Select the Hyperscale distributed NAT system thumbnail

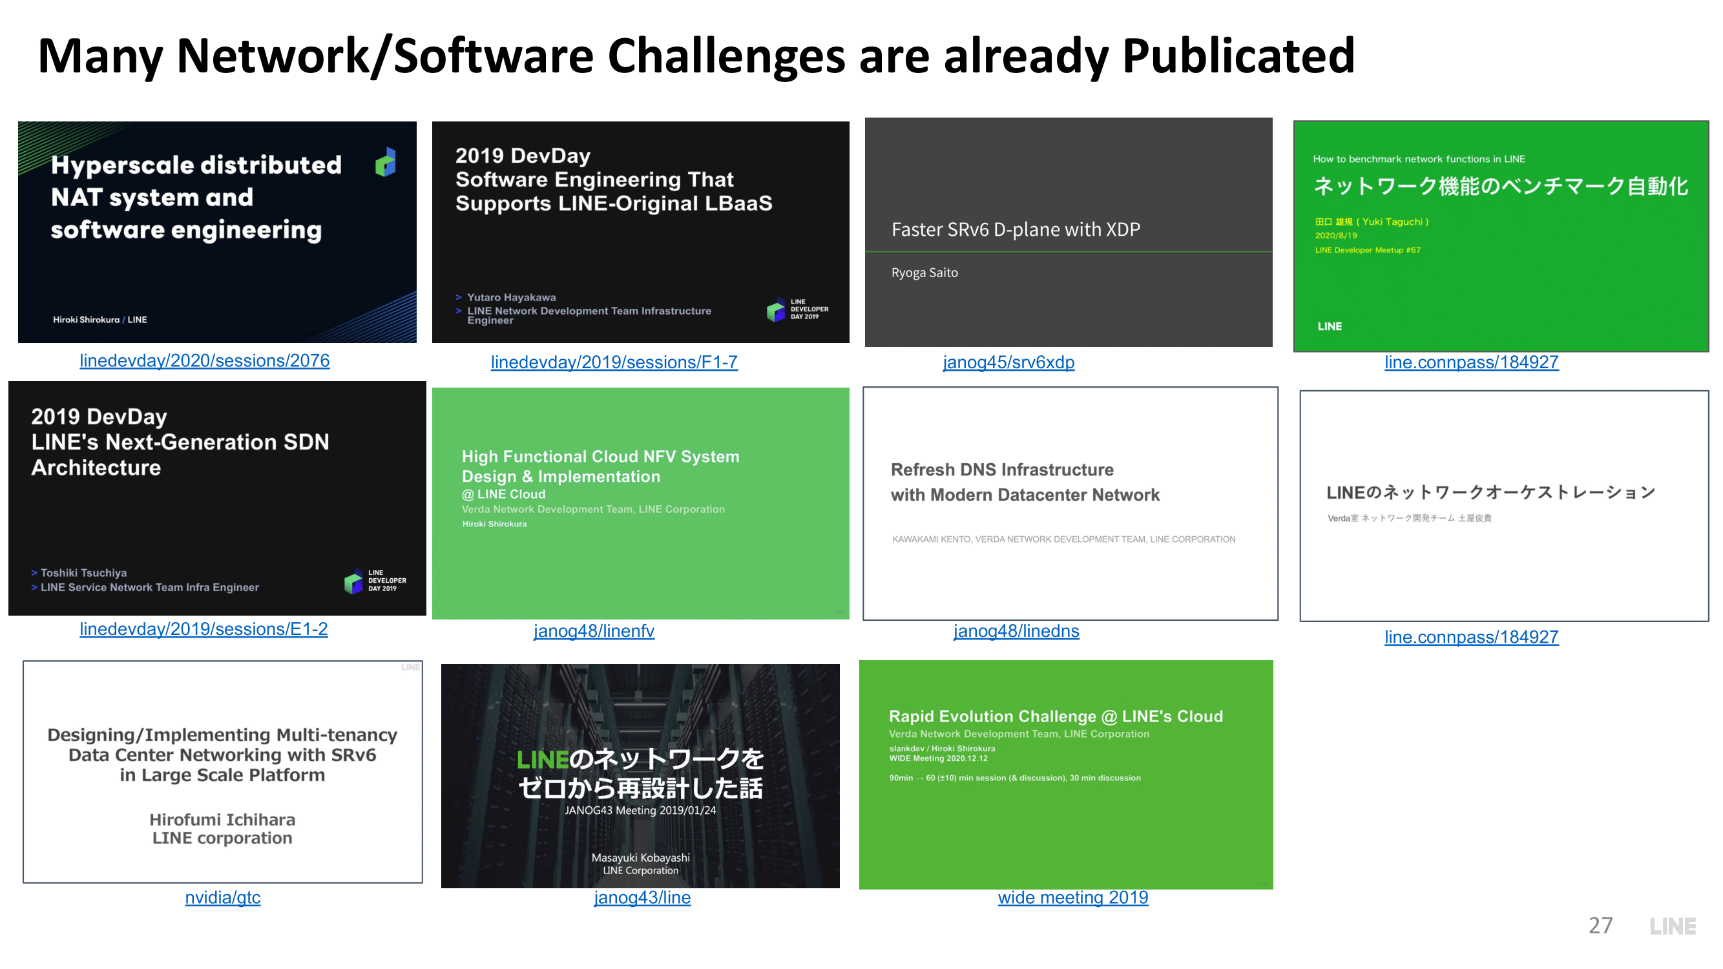(x=217, y=232)
